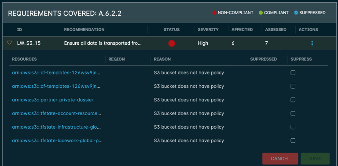Click the AFFECTED column header
Screen dimensions: 338x166
pos(242,30)
